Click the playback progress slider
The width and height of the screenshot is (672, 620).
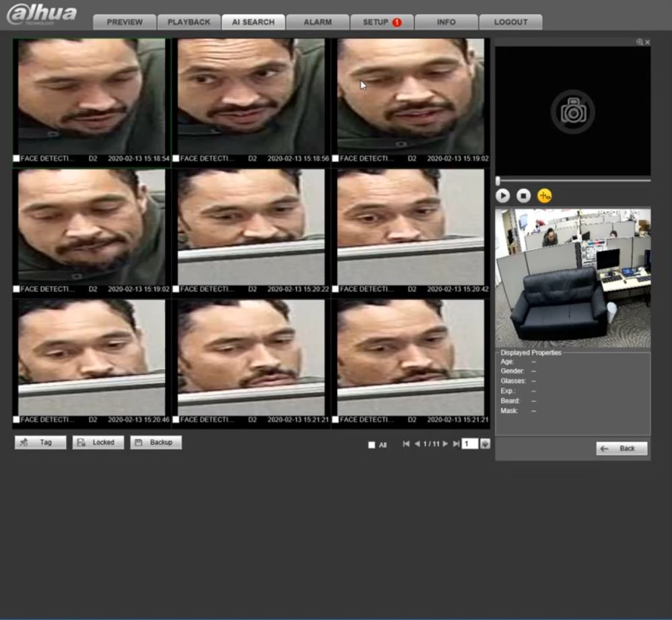pos(573,180)
